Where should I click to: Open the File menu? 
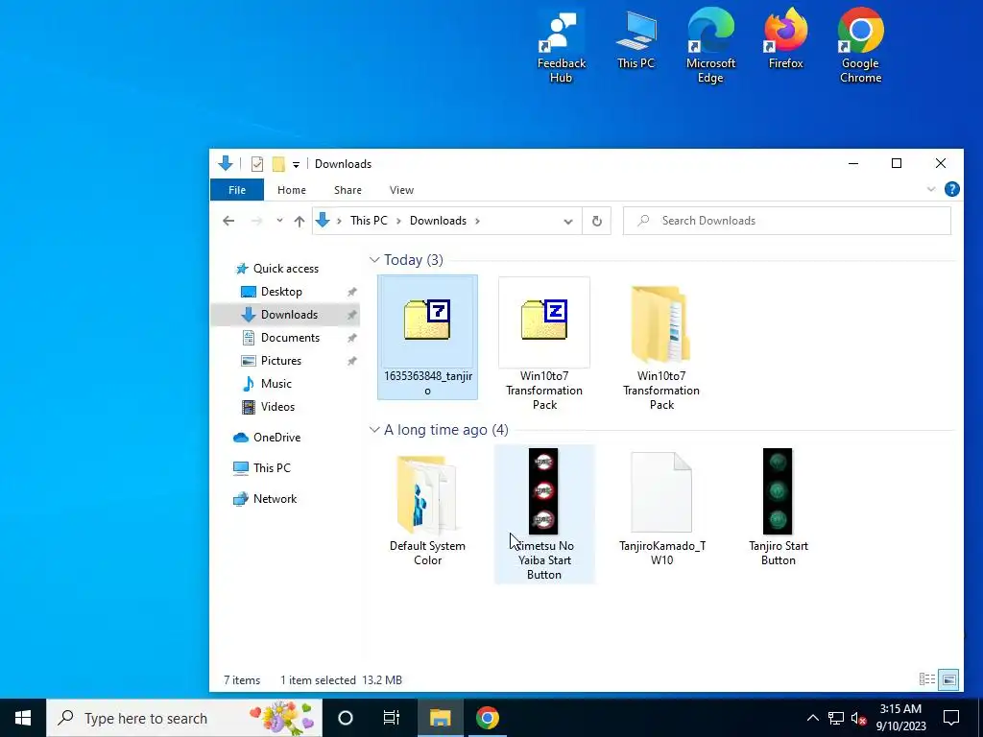[237, 190]
